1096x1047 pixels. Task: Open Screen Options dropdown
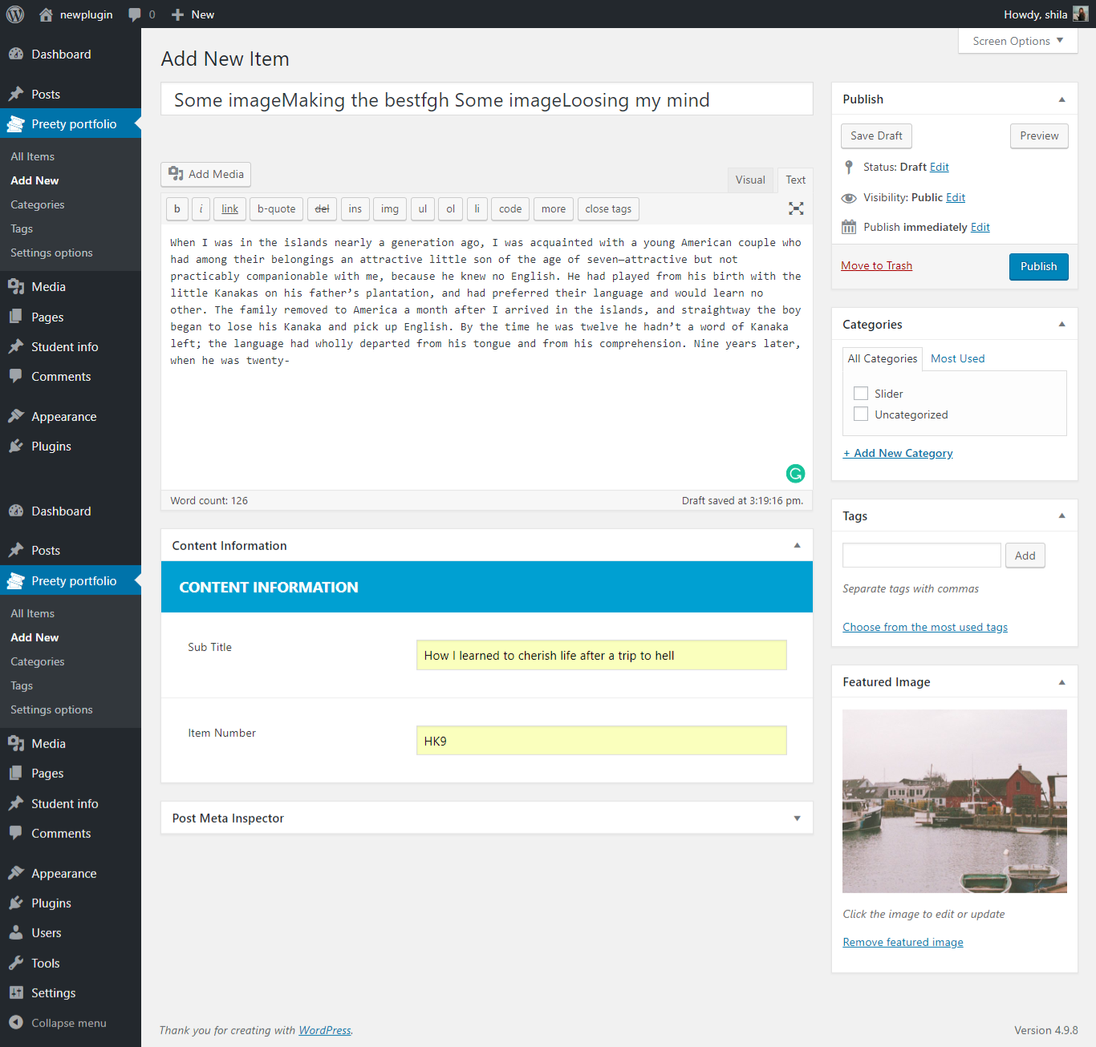coord(1017,41)
